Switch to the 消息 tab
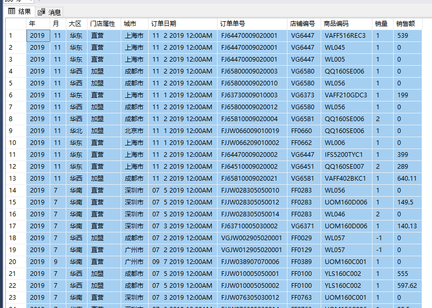Image resolution: width=432 pixels, height=308 pixels. click(x=49, y=12)
